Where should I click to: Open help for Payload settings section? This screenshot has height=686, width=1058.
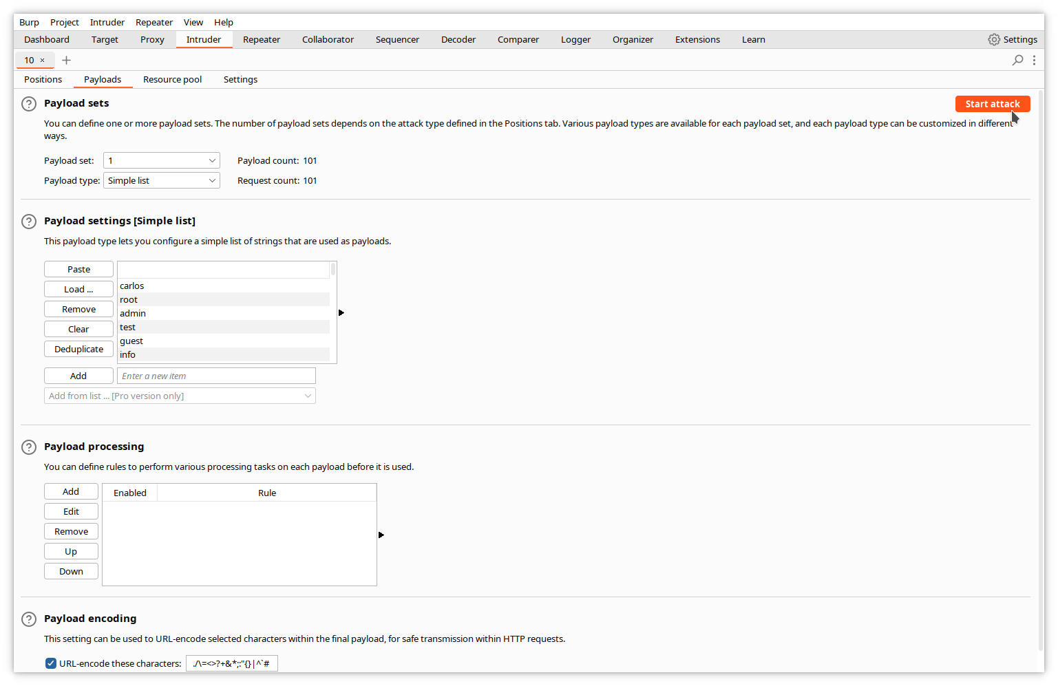click(29, 222)
